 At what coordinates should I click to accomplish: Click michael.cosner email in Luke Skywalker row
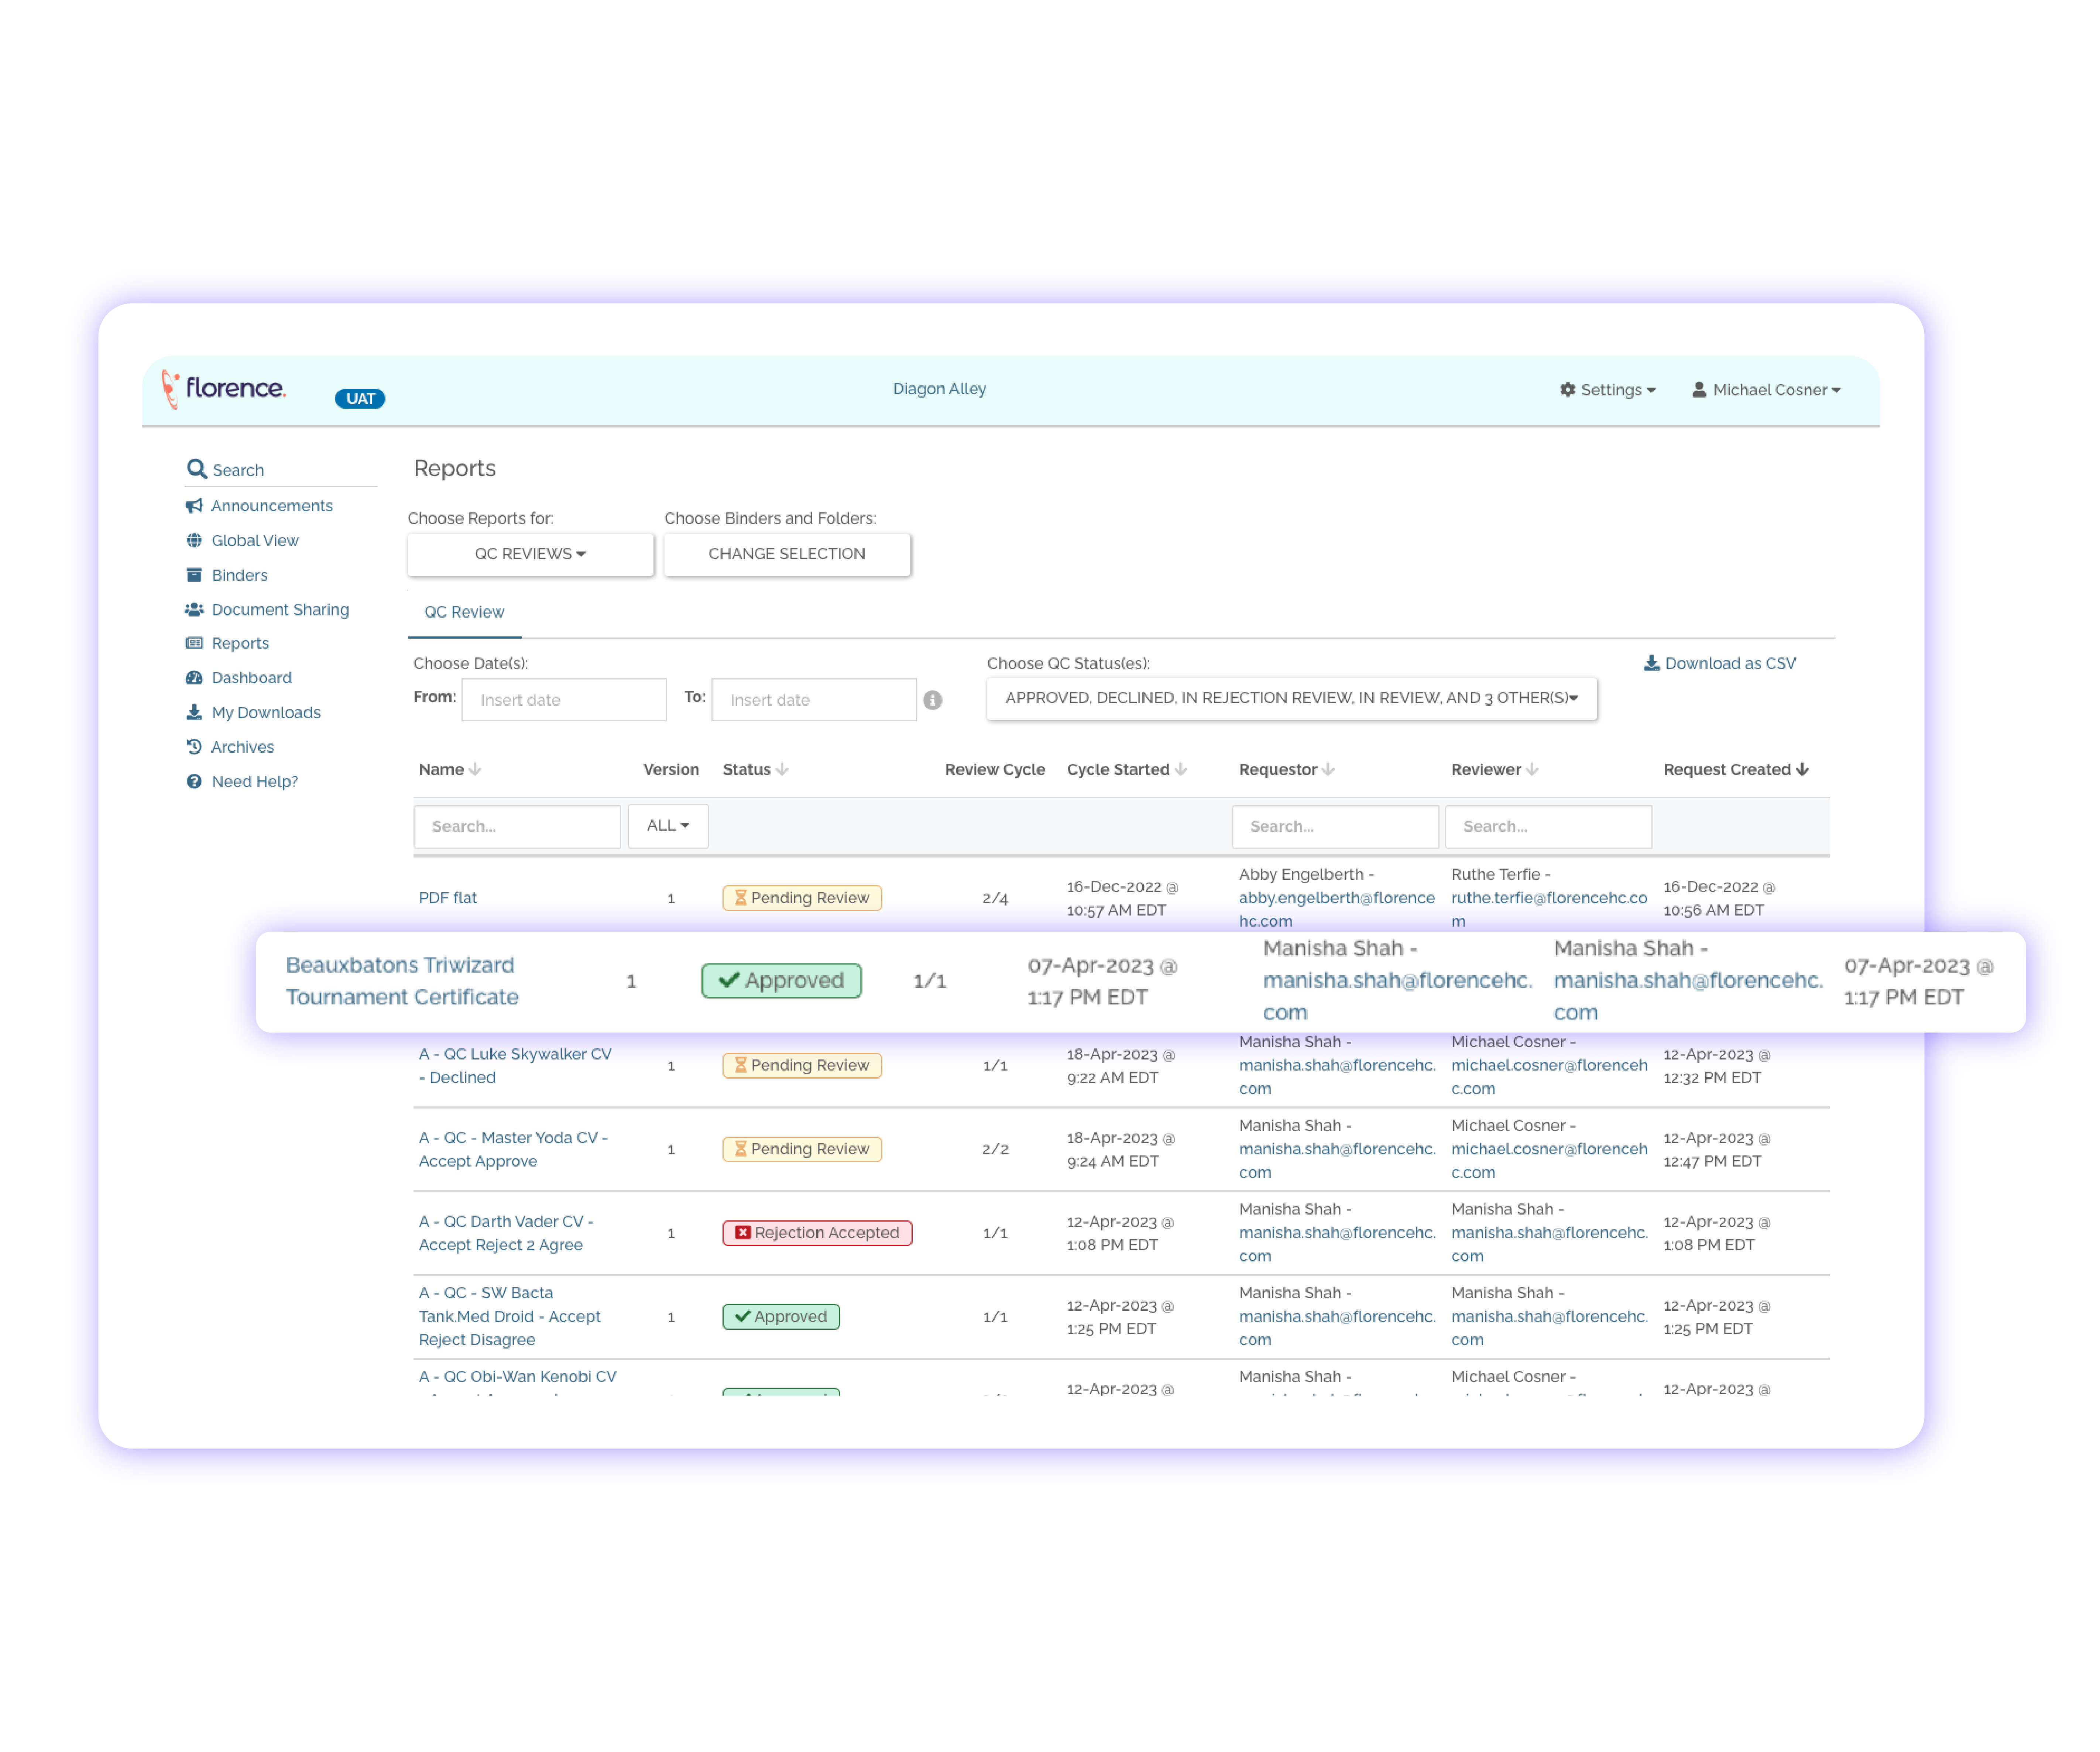(x=1549, y=1077)
